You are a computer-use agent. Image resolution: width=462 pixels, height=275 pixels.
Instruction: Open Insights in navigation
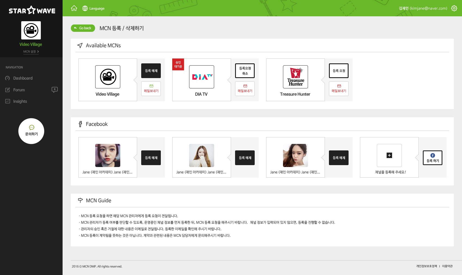click(20, 101)
